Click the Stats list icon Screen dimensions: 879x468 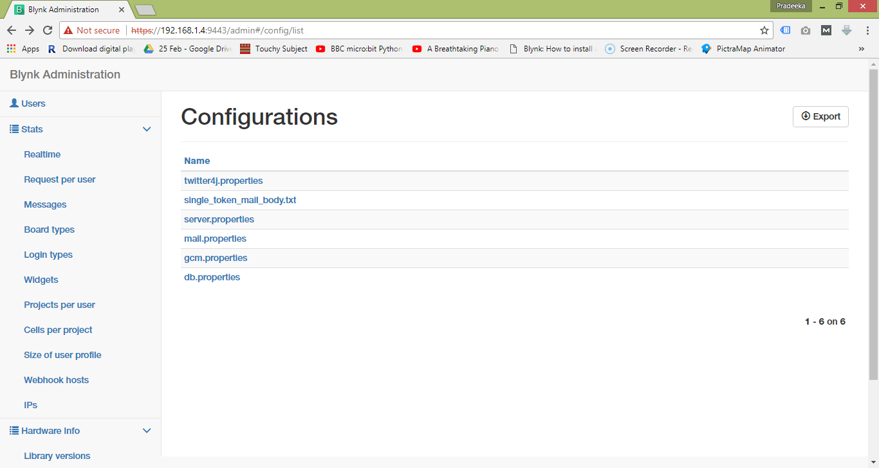pyautogui.click(x=14, y=129)
